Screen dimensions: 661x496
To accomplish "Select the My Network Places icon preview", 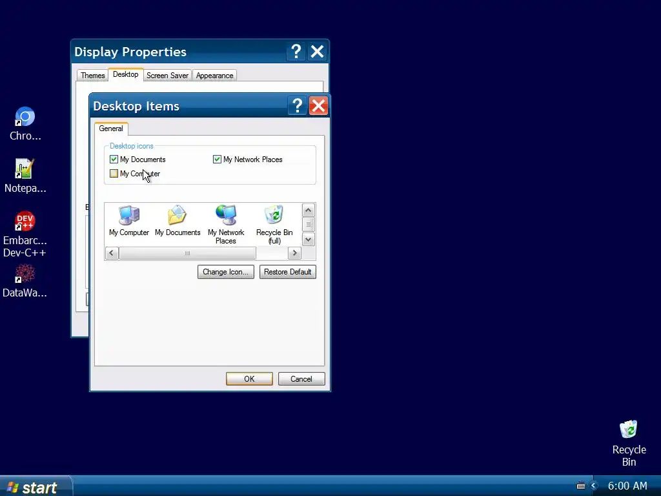I will point(226,224).
